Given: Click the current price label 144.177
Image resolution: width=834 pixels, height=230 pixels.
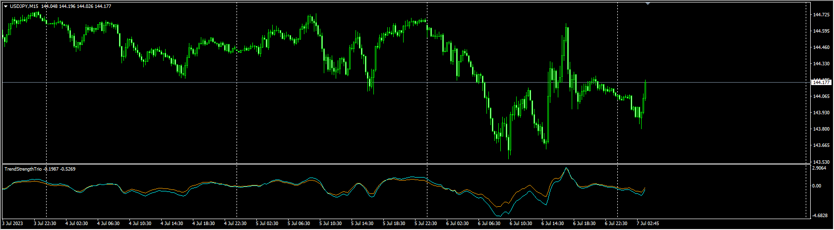Looking at the screenshot, I should pyautogui.click(x=822, y=83).
